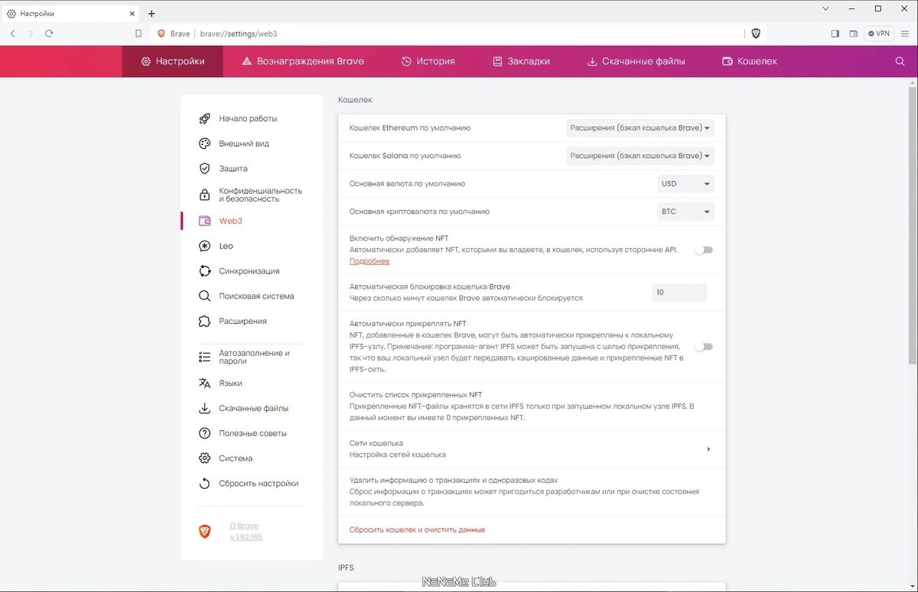This screenshot has width=918, height=592.
Task: Select the Leo sidebar label
Action: point(226,246)
